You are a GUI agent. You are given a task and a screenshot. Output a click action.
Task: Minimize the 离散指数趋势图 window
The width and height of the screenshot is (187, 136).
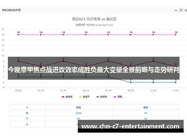pyautogui.click(x=176, y=11)
